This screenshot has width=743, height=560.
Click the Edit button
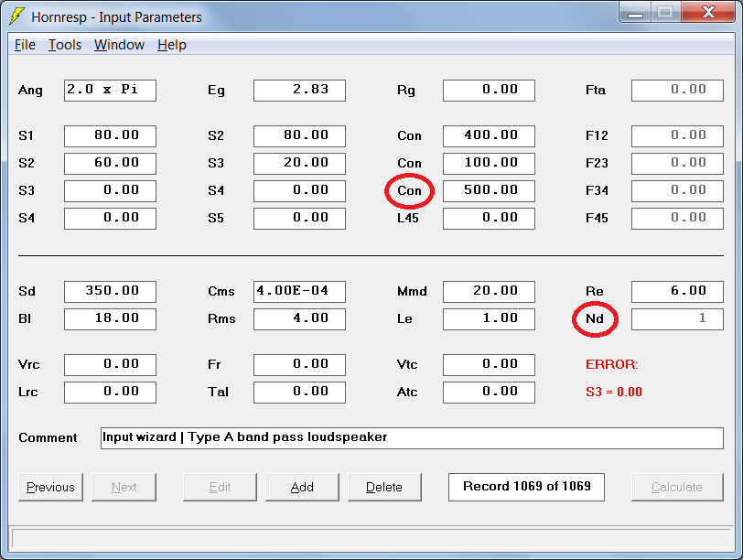coord(220,487)
